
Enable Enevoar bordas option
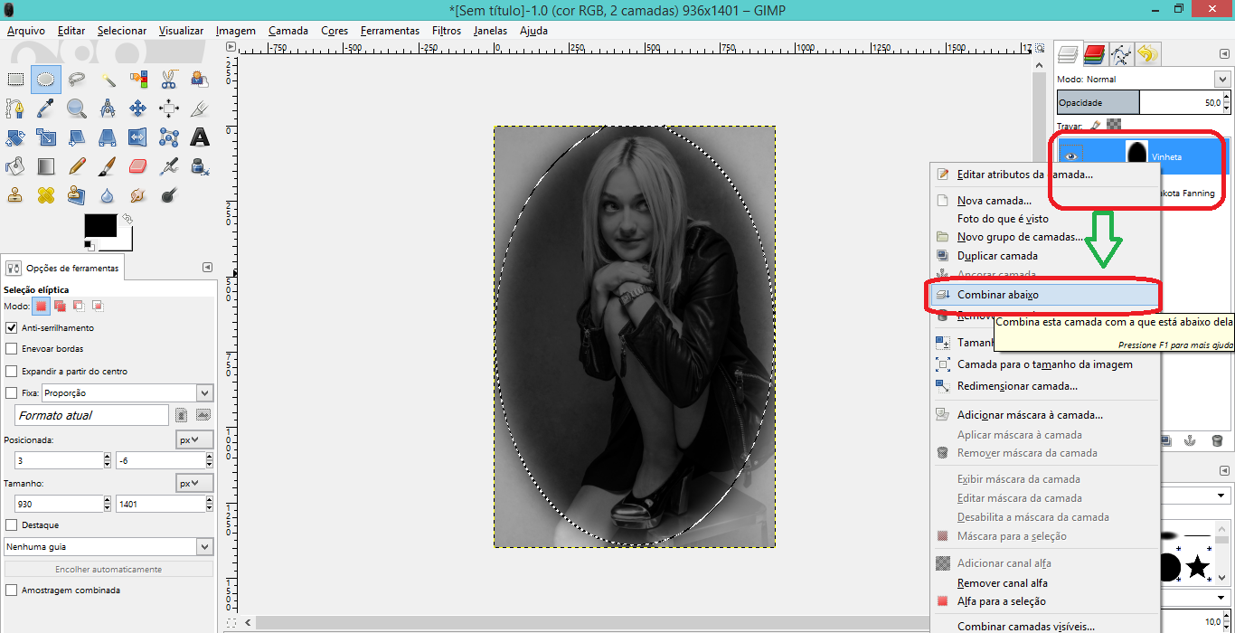[x=12, y=349]
